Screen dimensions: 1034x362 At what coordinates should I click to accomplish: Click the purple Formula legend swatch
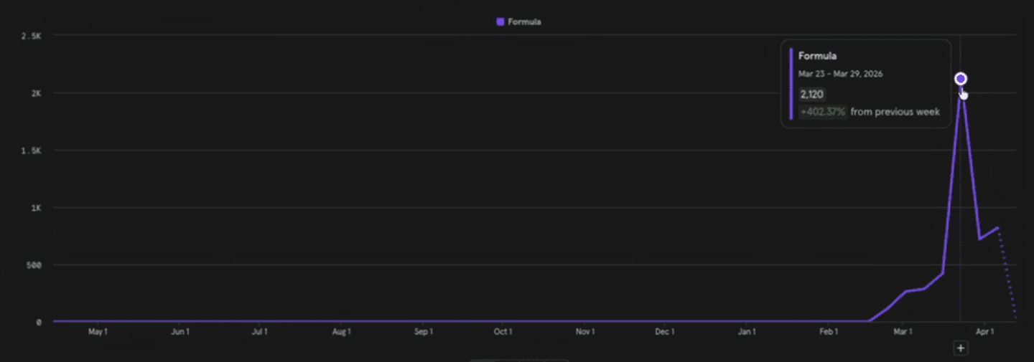pyautogui.click(x=500, y=22)
